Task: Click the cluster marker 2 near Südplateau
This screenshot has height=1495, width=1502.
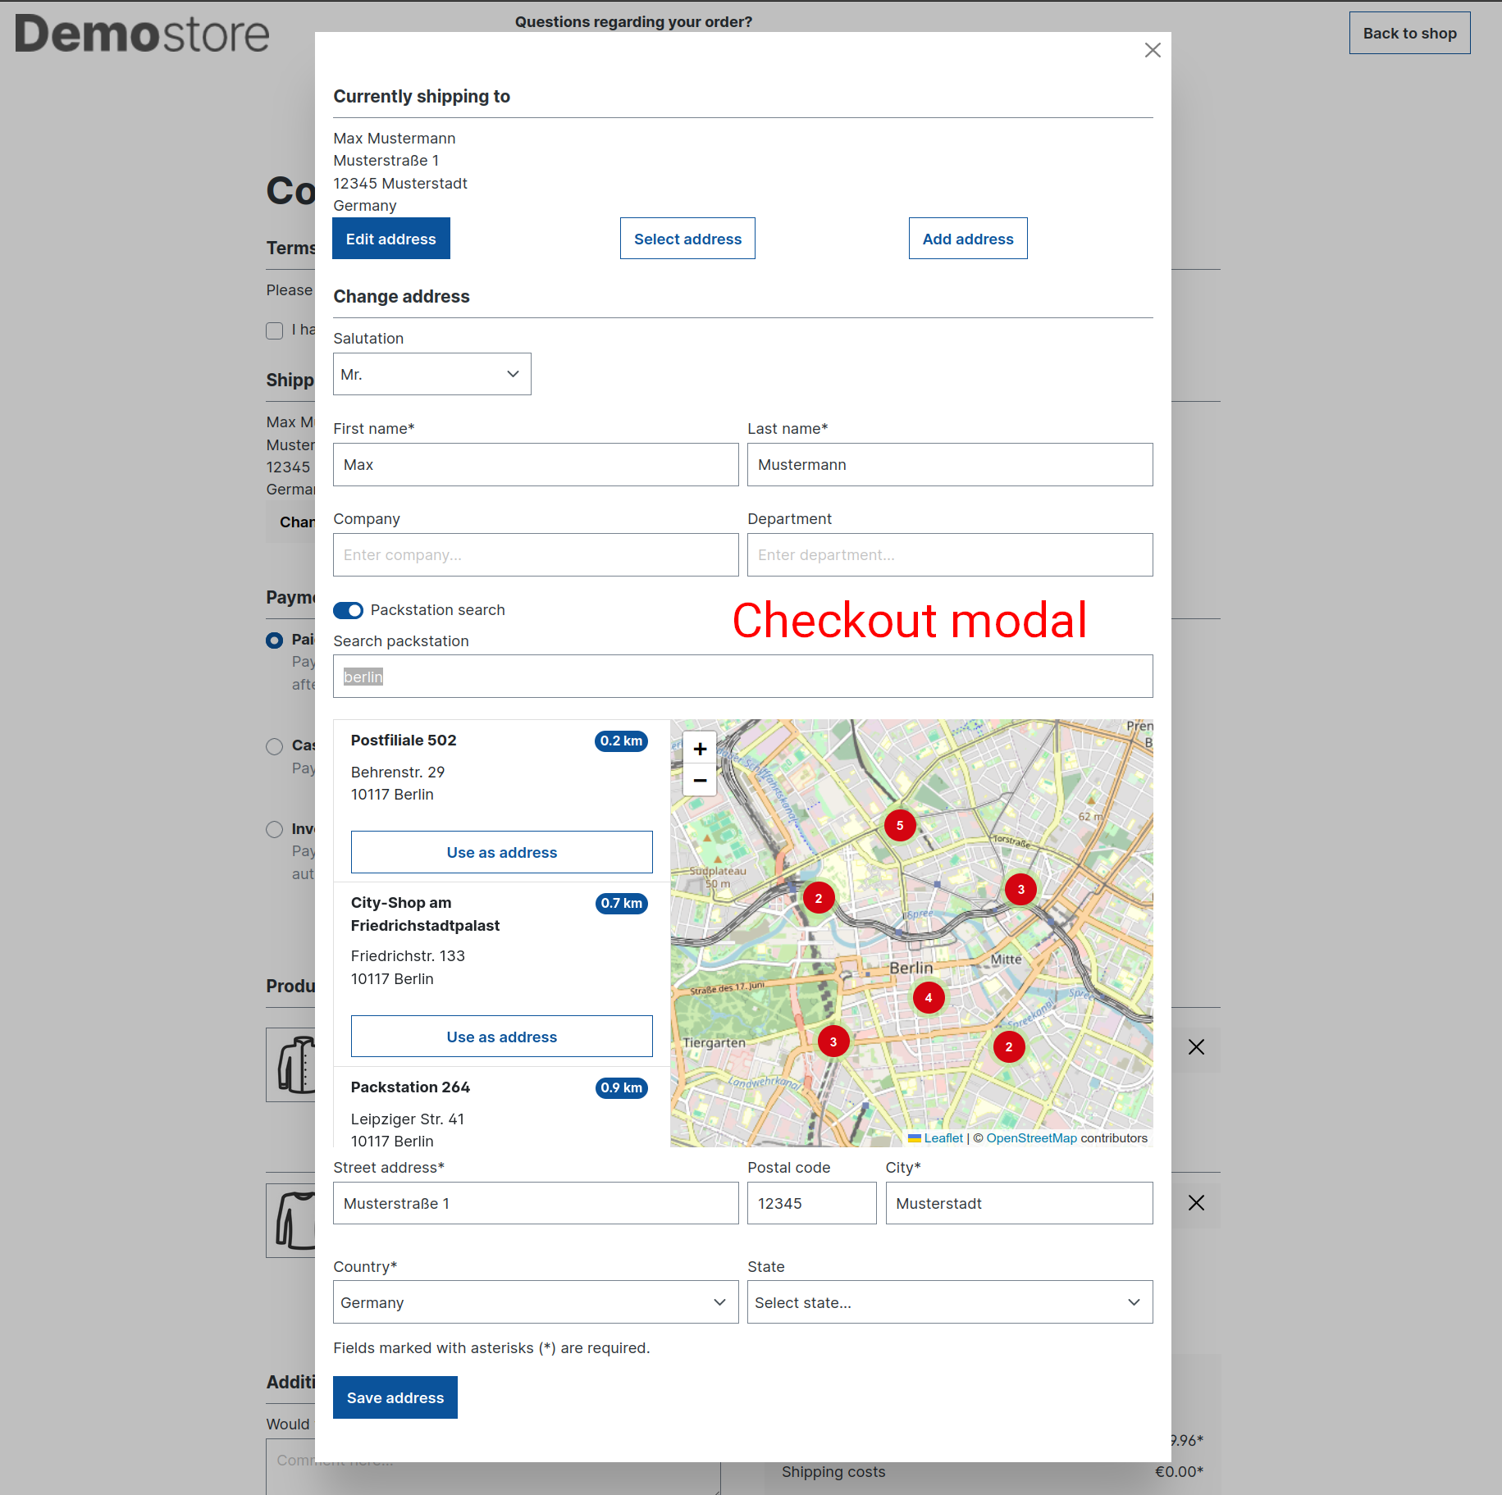Action: pos(819,898)
